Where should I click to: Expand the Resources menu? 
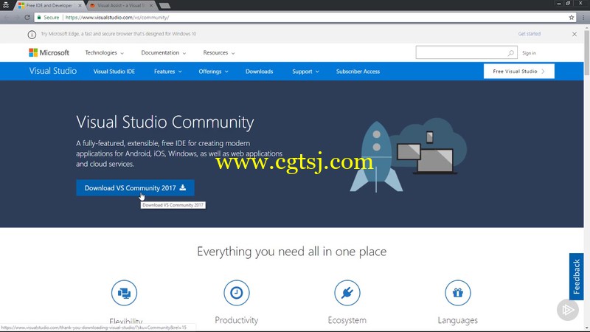218,52
